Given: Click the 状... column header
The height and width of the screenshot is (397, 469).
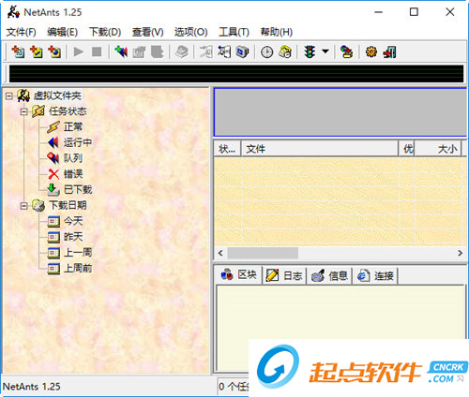Looking at the screenshot, I should [227, 149].
